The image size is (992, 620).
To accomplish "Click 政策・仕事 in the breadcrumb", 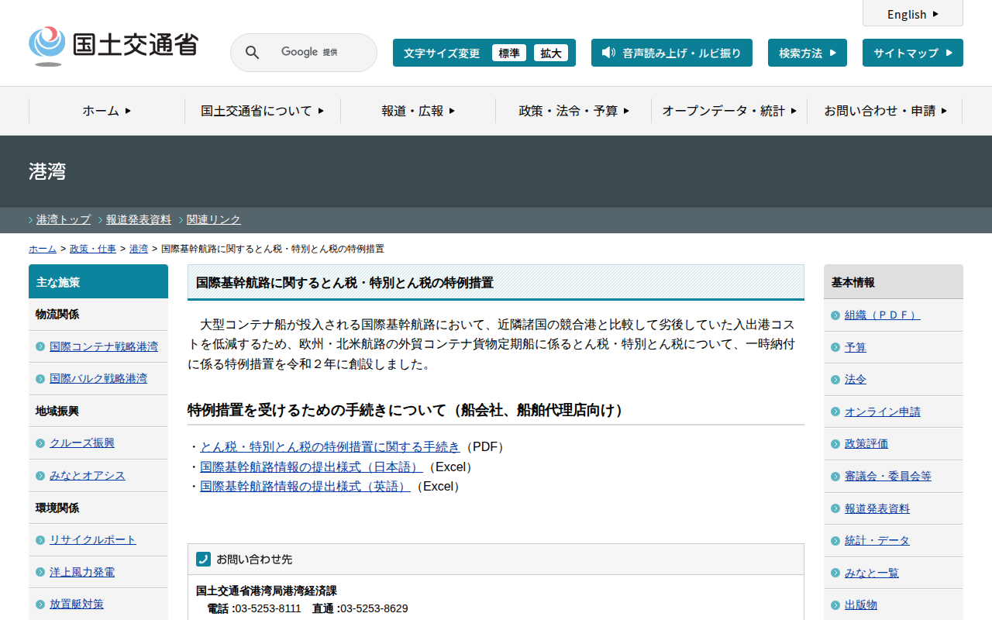I will (x=93, y=249).
